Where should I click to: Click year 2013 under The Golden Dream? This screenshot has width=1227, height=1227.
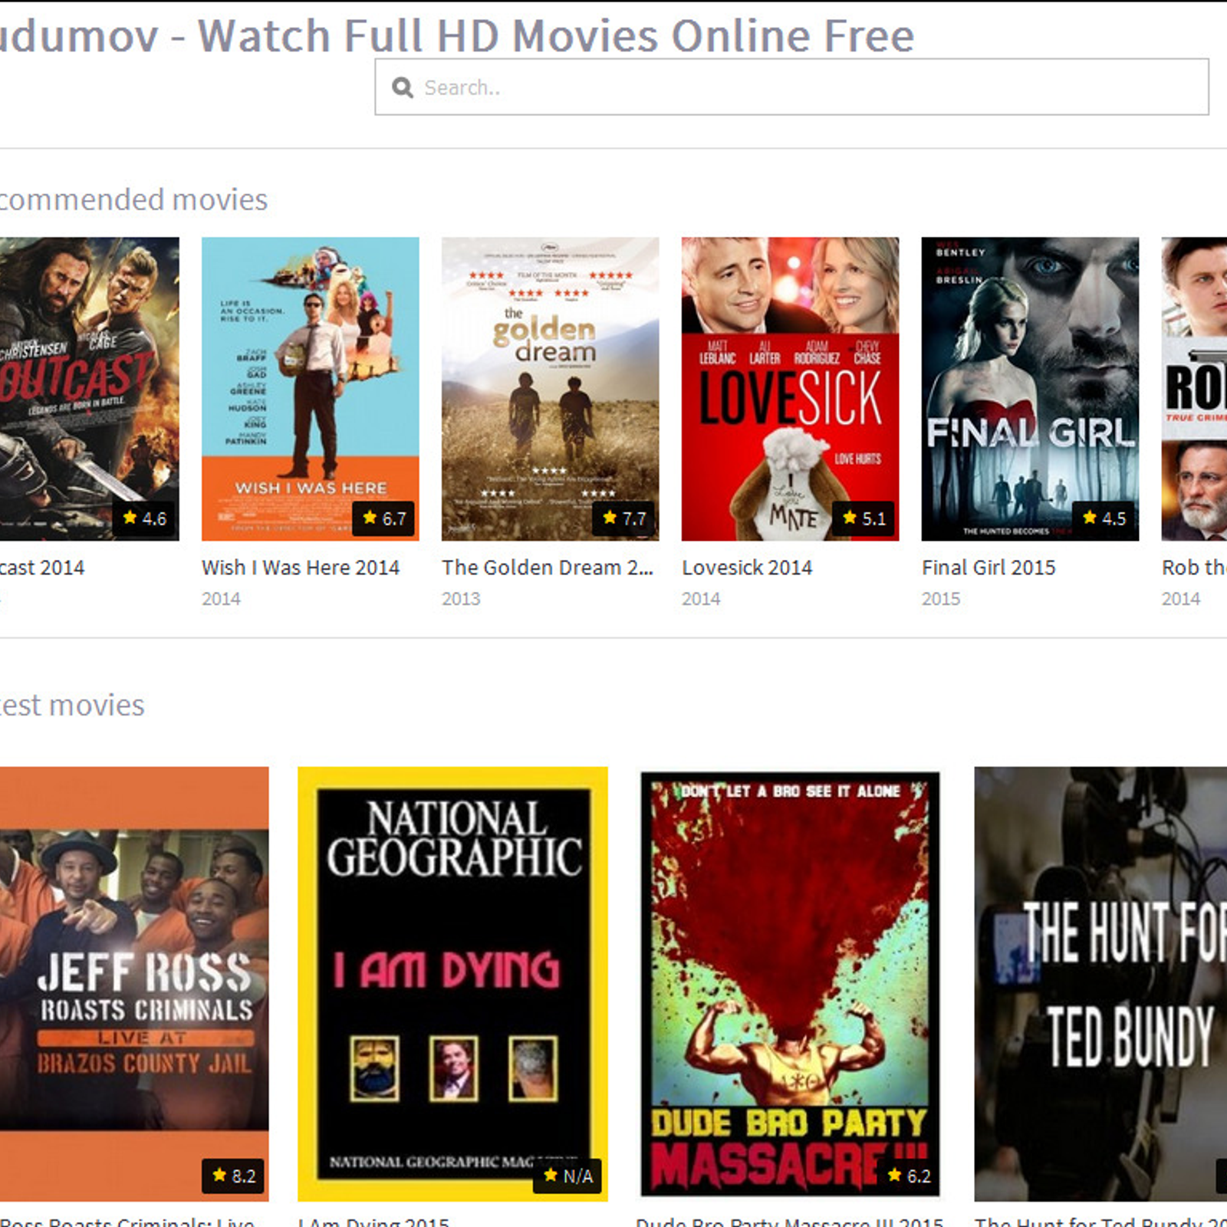(461, 599)
